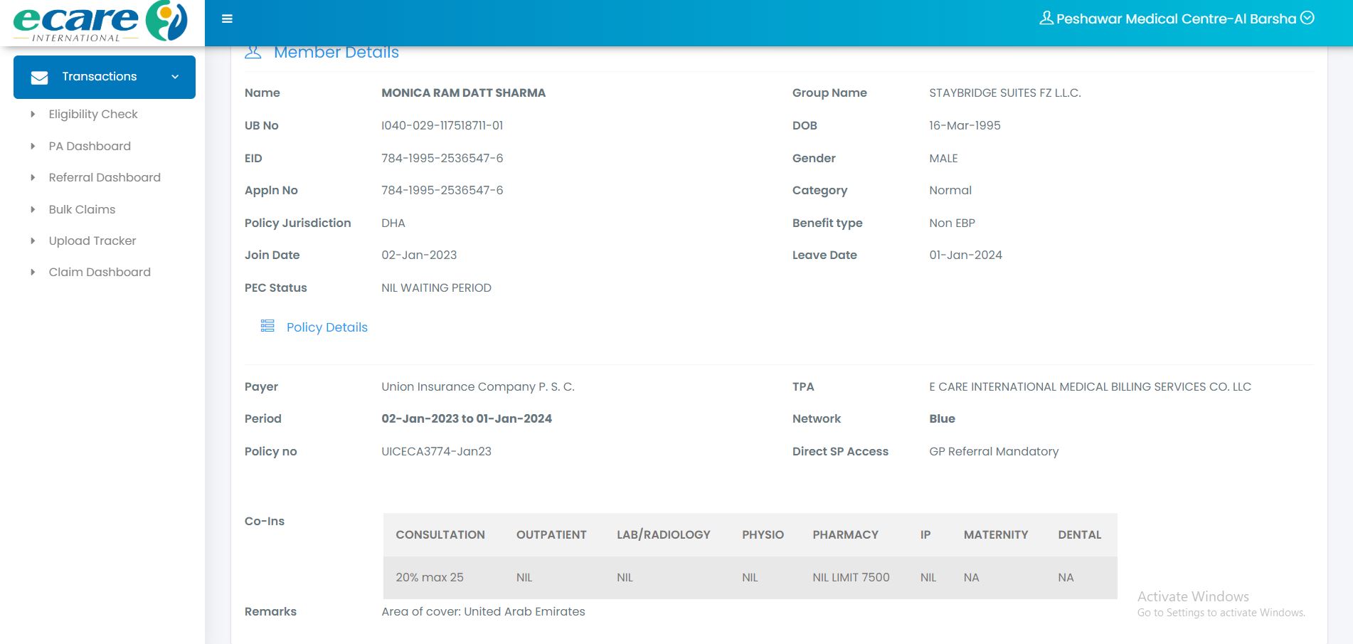Click the Policy Details list icon
Viewport: 1353px width, 644px height.
(267, 326)
